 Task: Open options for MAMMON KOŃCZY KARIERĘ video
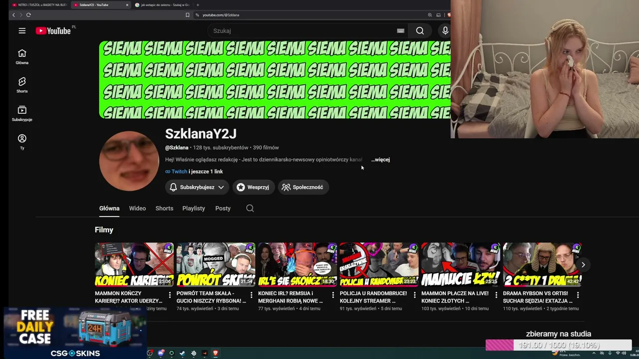[170, 295]
